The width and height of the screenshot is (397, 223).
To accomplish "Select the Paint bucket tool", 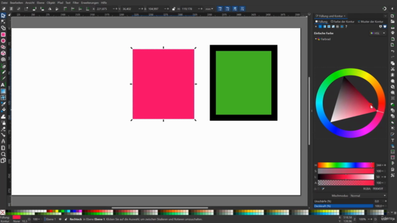I will 3,110.
